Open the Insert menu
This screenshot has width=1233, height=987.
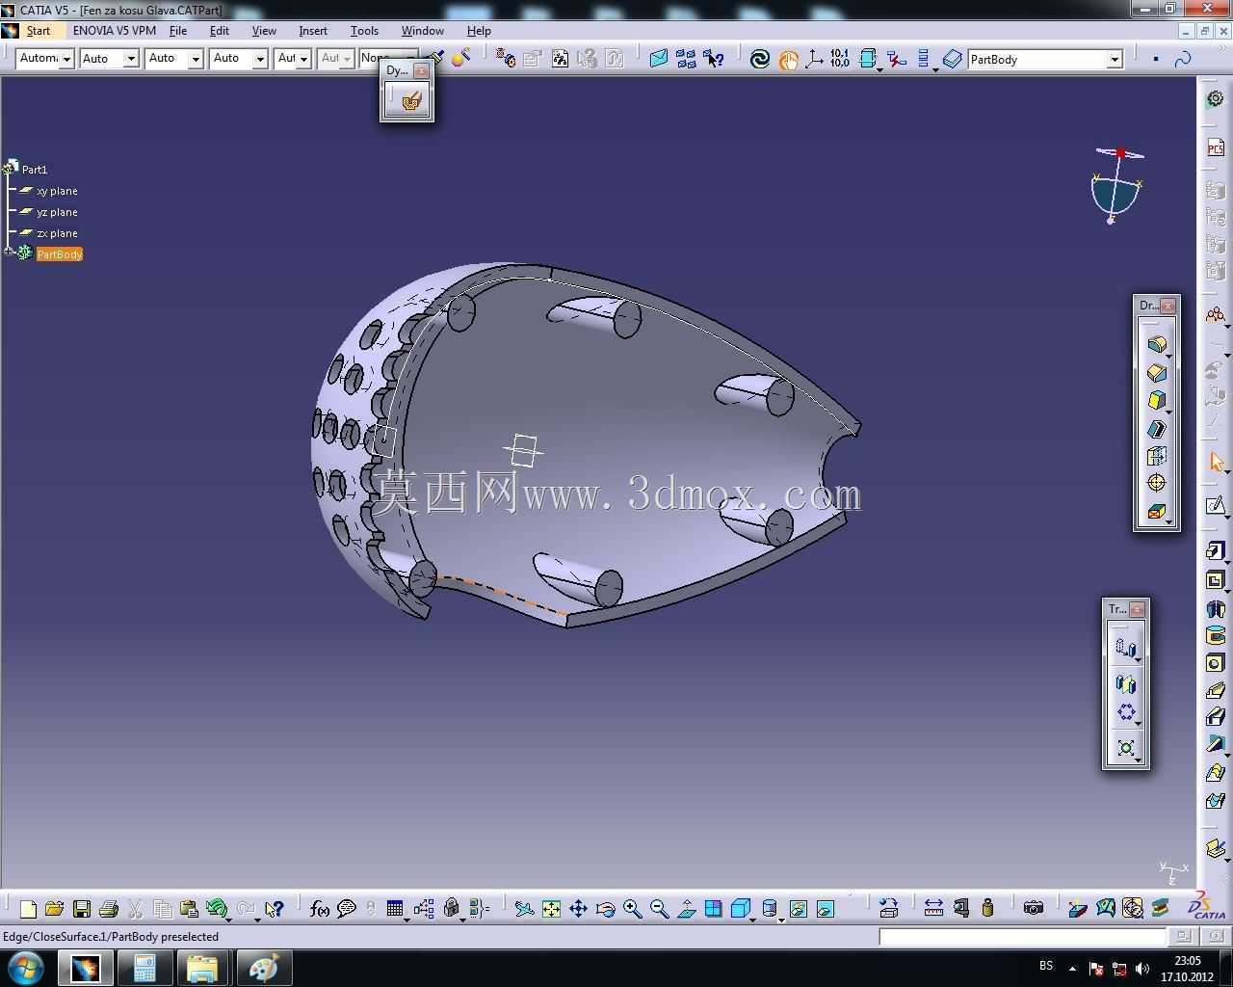point(313,30)
